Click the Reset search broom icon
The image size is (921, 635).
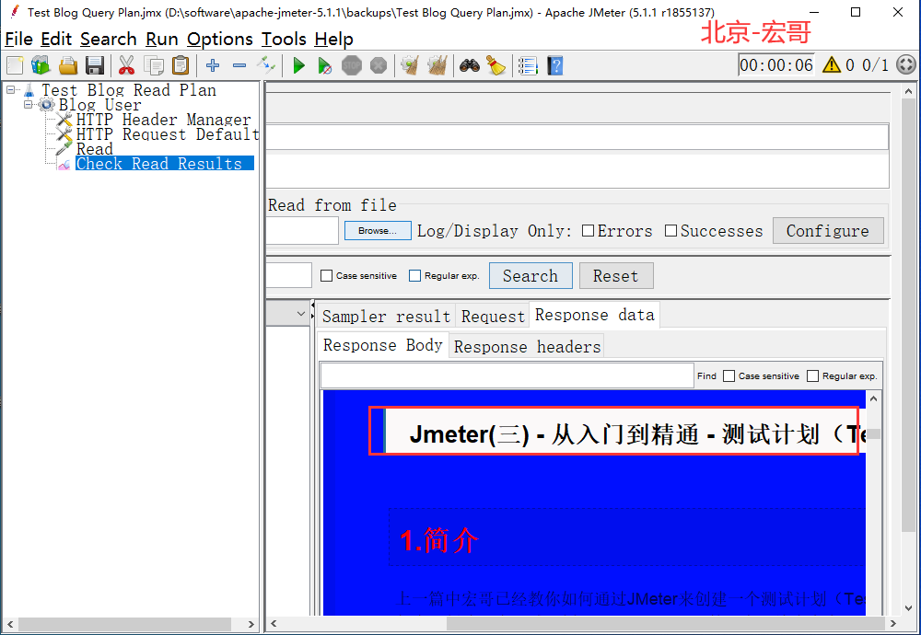(496, 65)
